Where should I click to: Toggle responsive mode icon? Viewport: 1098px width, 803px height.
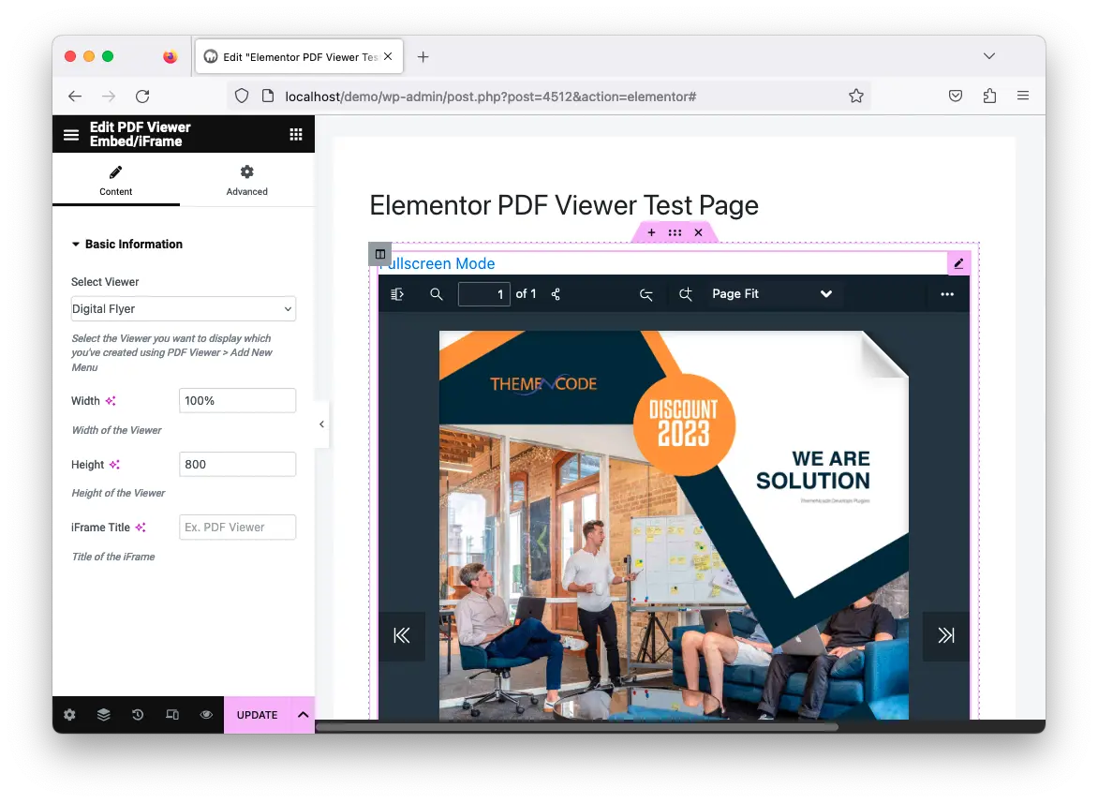point(172,715)
